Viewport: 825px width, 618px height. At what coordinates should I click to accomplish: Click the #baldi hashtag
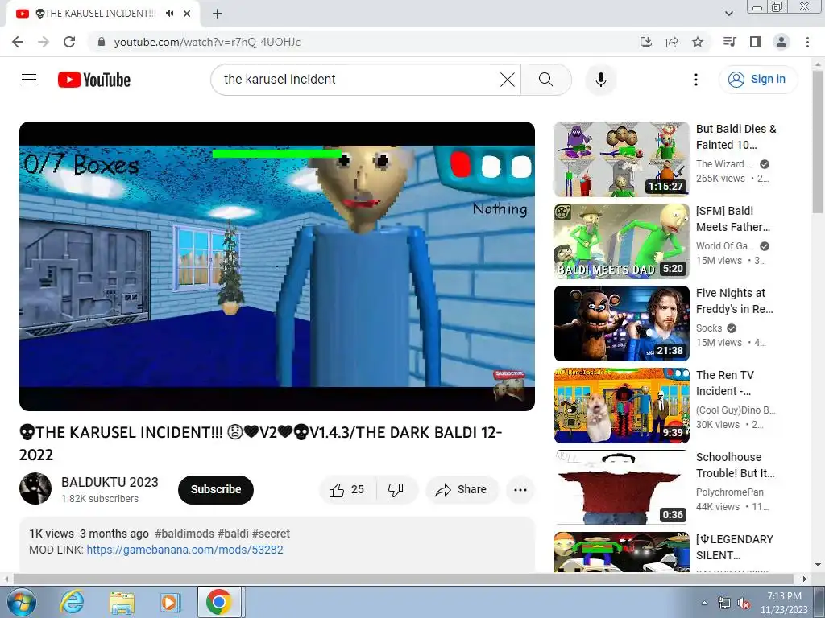click(x=233, y=534)
